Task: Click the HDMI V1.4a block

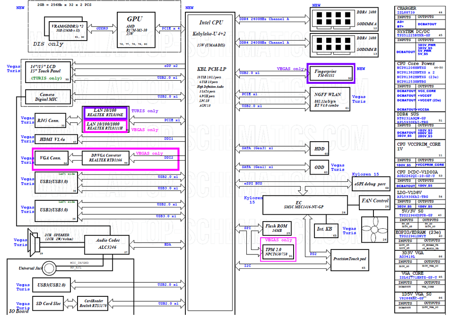Action: (56, 139)
